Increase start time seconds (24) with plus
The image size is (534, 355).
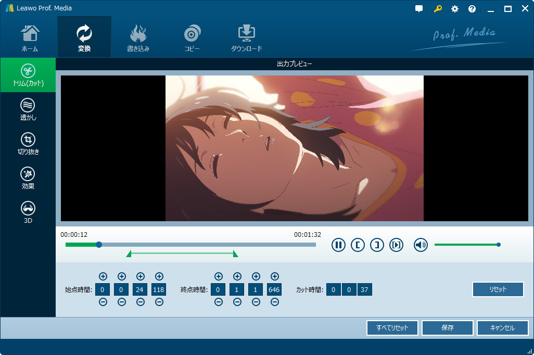tap(141, 276)
